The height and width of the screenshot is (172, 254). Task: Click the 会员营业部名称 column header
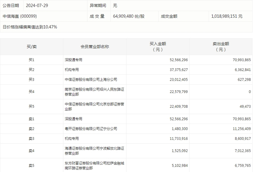pos(95,47)
